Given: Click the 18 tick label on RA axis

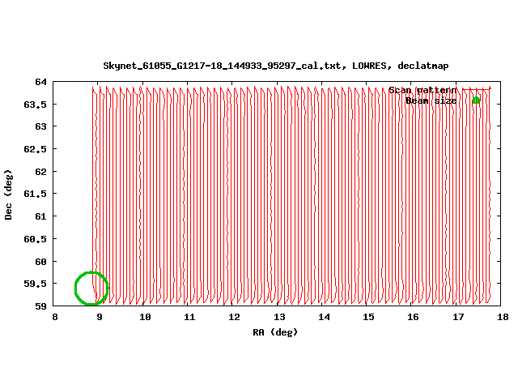Looking at the screenshot, I should 503,317.
